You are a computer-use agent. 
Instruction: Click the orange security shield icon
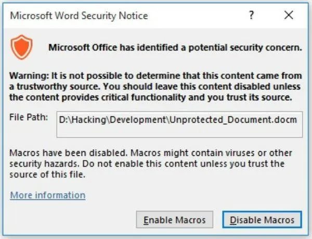[21, 47]
